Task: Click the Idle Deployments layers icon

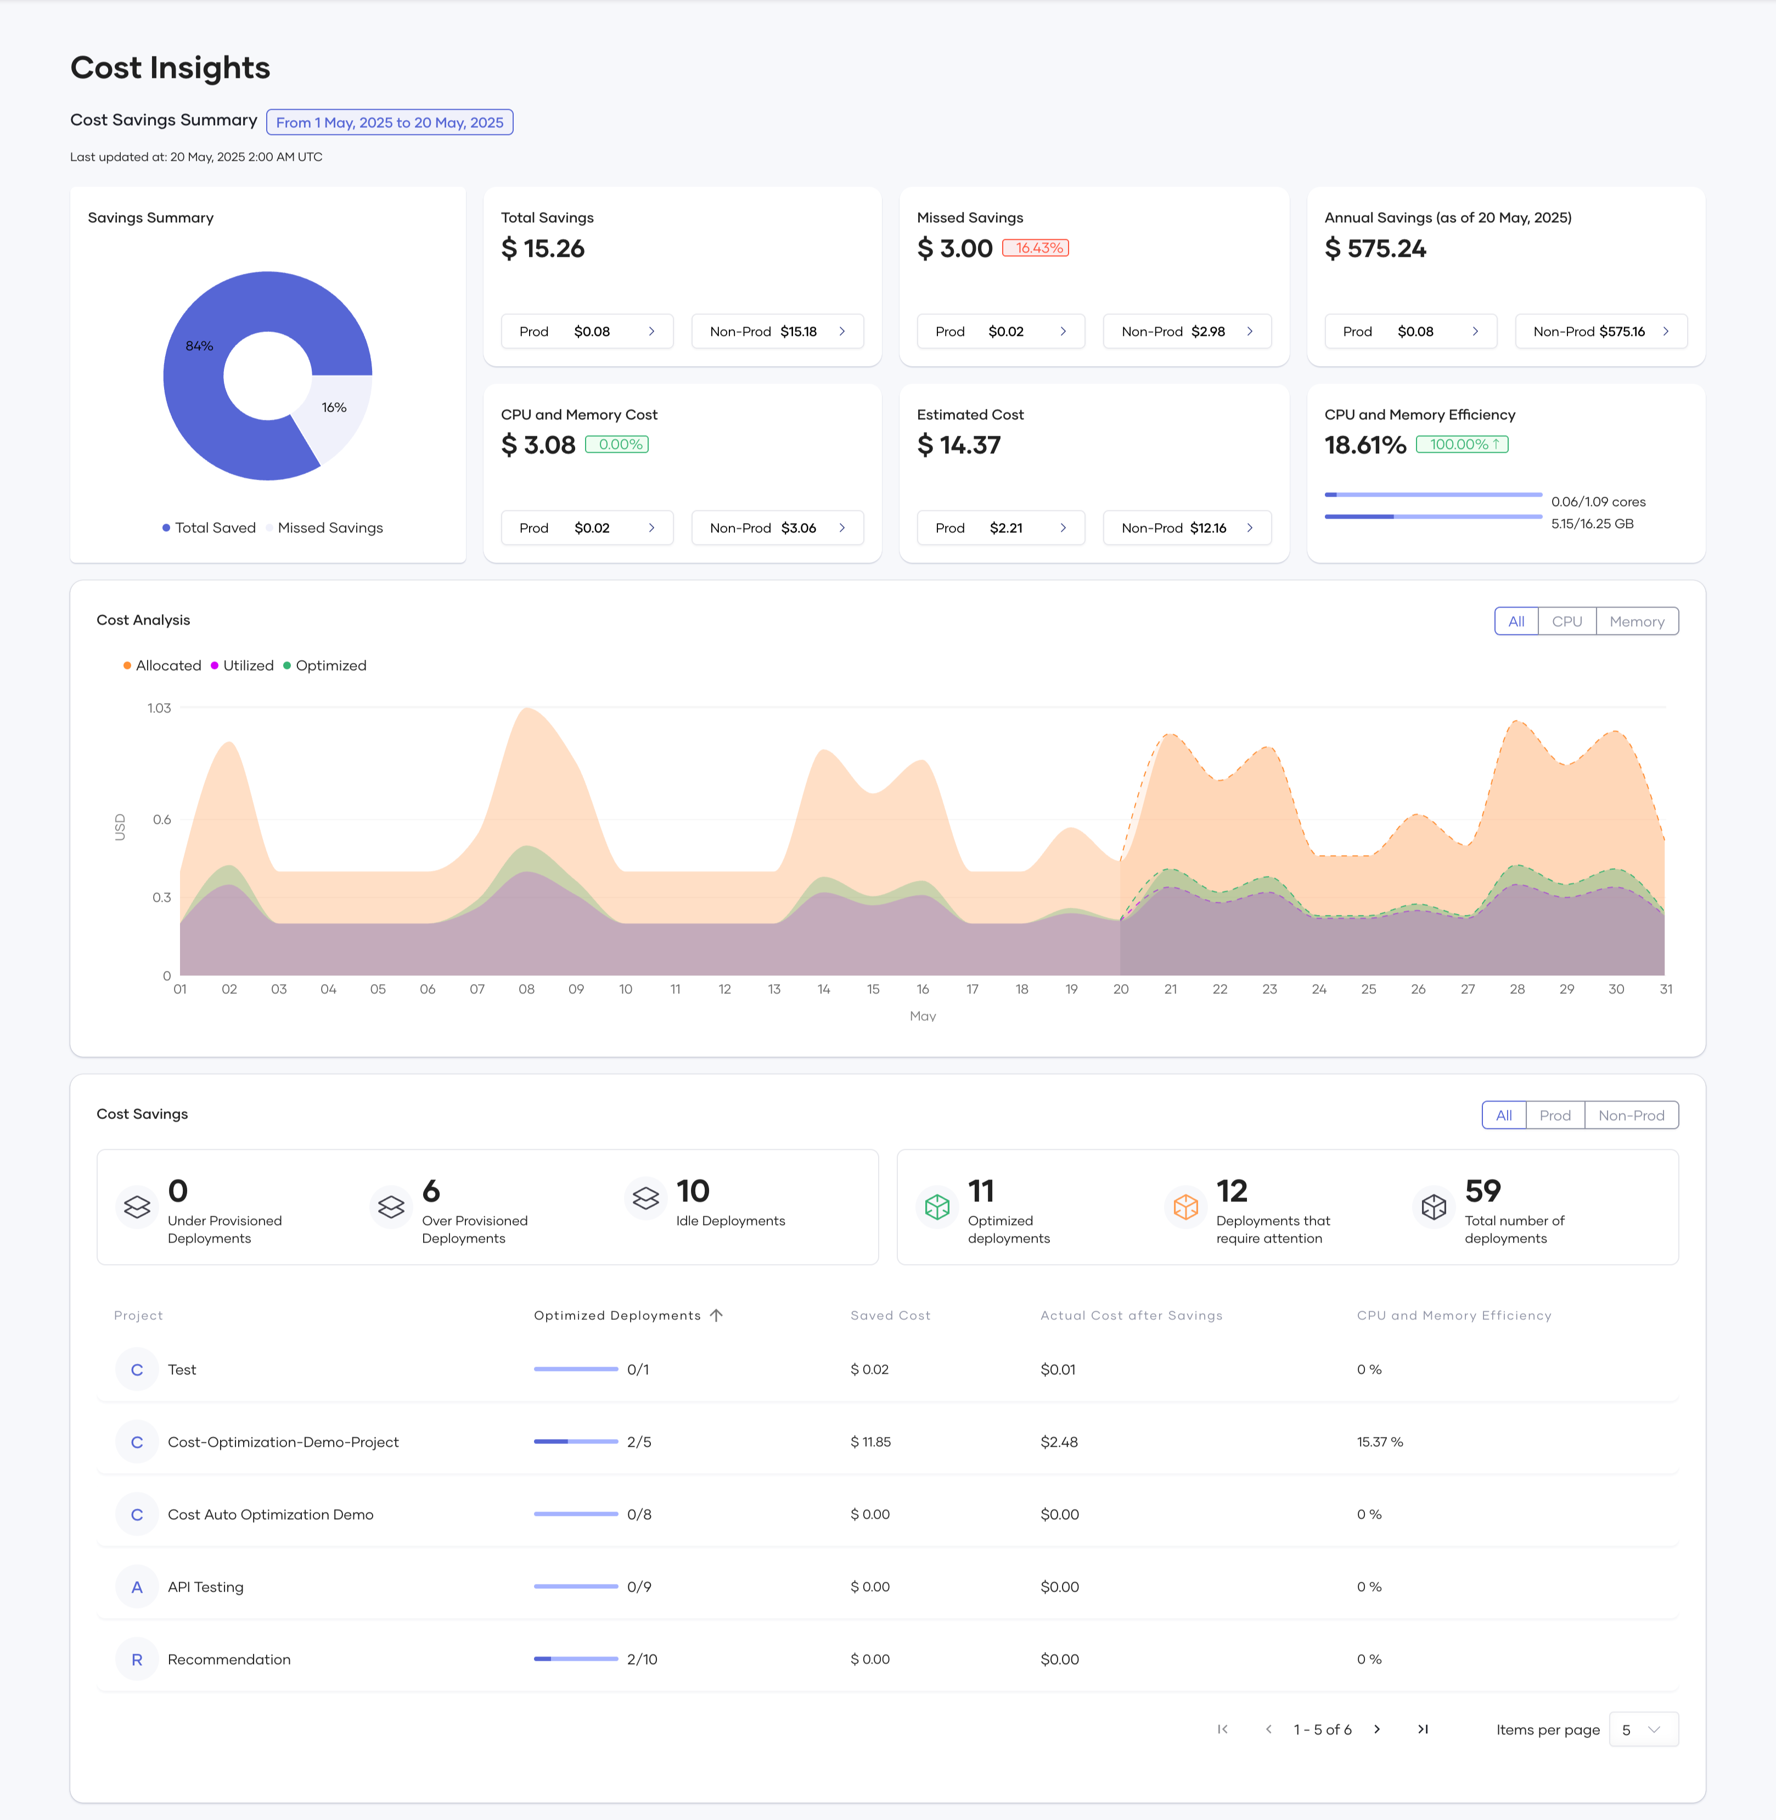Action: (645, 1199)
